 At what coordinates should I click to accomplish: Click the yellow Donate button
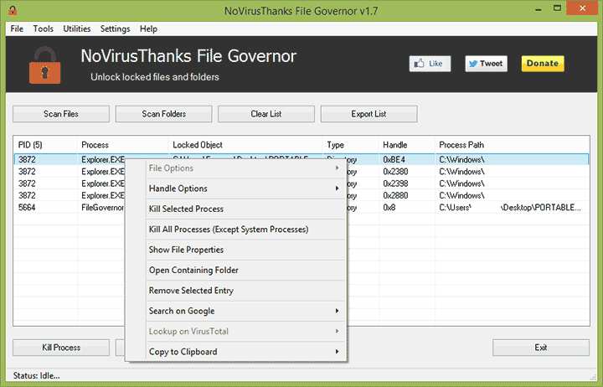pos(543,64)
